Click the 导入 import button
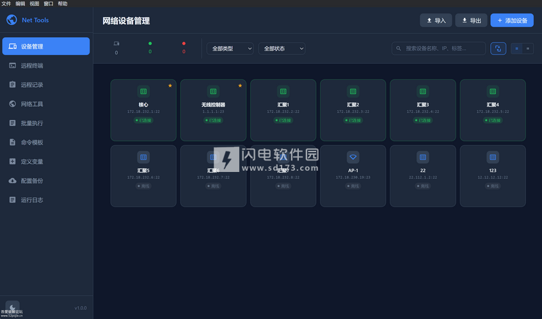Image resolution: width=542 pixels, height=319 pixels. (x=436, y=20)
